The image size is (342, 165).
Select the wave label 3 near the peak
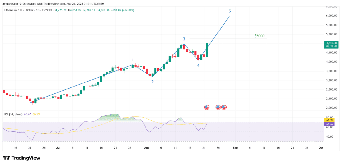pyautogui.click(x=184, y=39)
